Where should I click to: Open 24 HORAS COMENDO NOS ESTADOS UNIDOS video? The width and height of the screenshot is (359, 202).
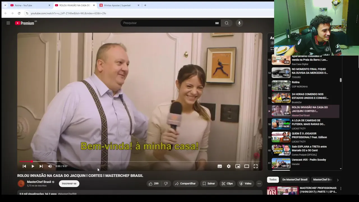[304, 98]
